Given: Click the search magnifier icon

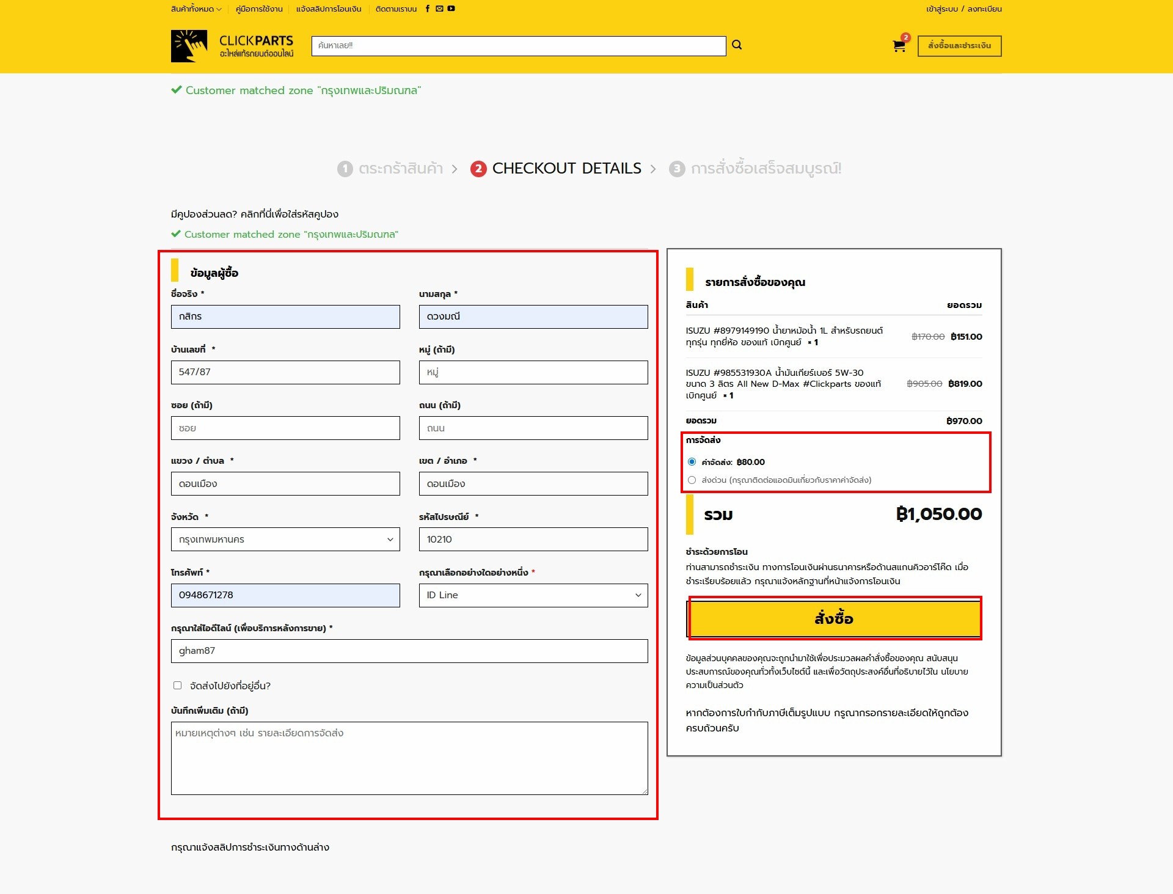Looking at the screenshot, I should [737, 45].
